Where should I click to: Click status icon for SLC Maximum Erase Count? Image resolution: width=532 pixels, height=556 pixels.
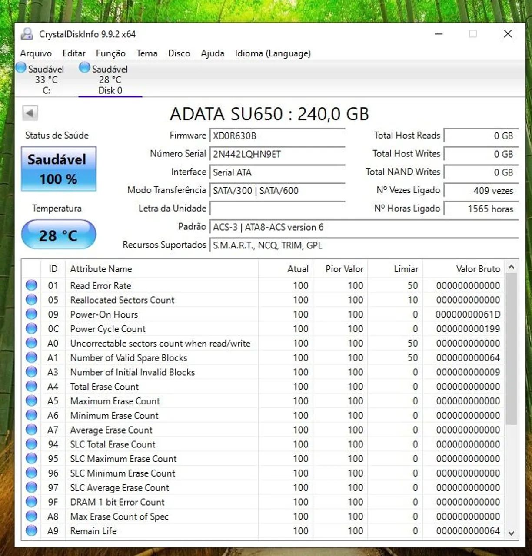click(x=31, y=458)
